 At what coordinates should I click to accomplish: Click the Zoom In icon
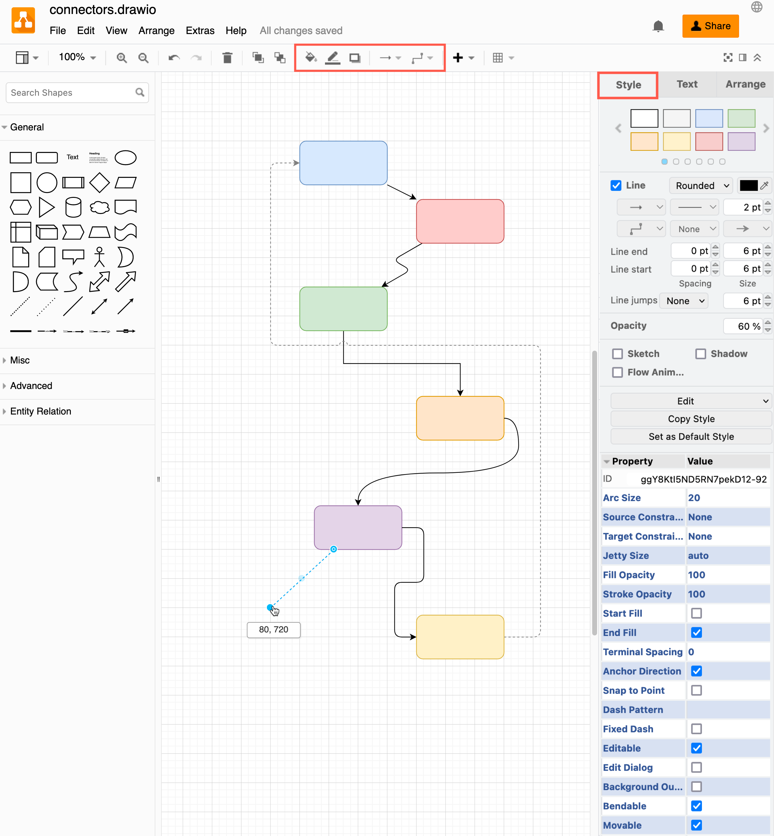click(x=122, y=57)
